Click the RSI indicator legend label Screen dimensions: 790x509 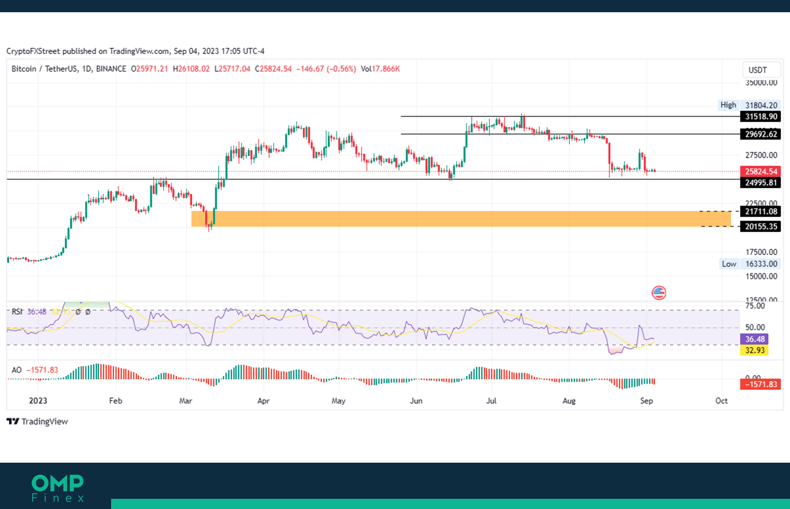[x=17, y=312]
